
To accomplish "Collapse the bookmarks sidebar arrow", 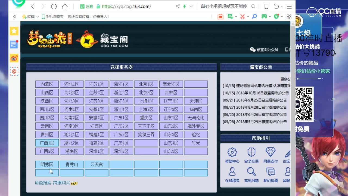I will (15, 17).
